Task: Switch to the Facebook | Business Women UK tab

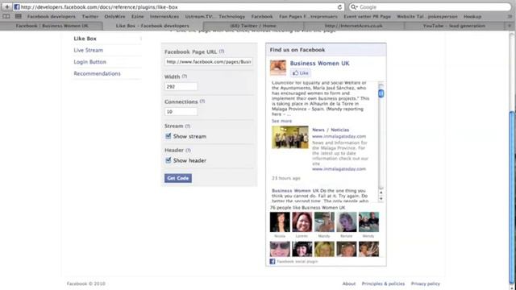Action: [52, 26]
